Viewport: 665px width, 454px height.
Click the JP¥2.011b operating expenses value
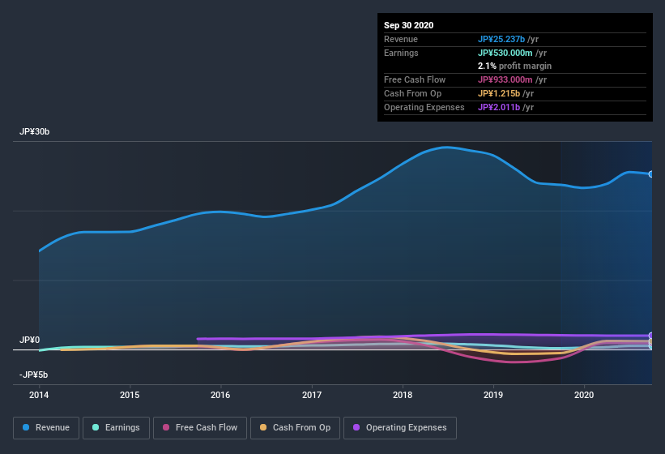(x=499, y=107)
